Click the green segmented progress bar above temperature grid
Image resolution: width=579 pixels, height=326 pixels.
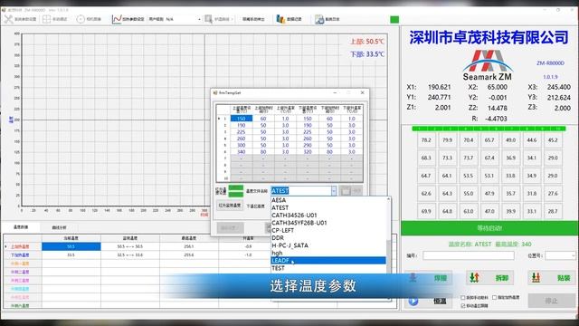point(489,129)
